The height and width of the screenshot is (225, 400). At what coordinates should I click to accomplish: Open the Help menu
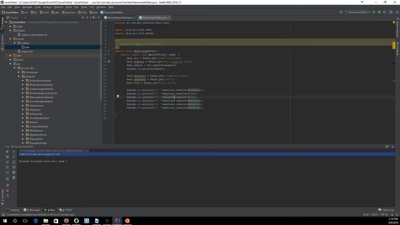point(111,7)
